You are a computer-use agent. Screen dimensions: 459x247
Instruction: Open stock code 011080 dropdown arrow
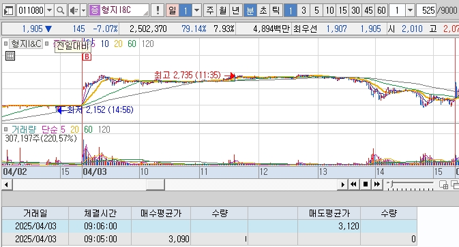coord(50,10)
